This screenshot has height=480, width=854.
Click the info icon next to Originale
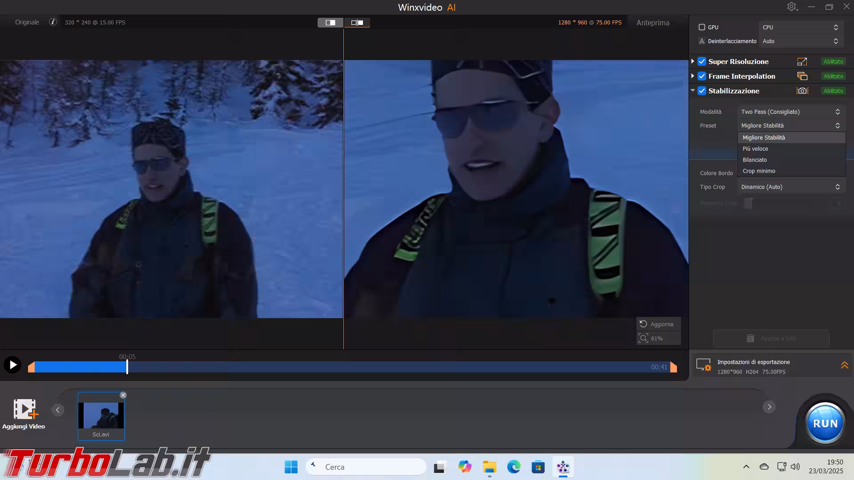(x=53, y=22)
